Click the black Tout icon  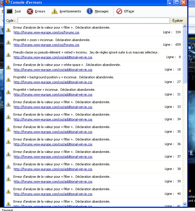[x=10, y=11]
